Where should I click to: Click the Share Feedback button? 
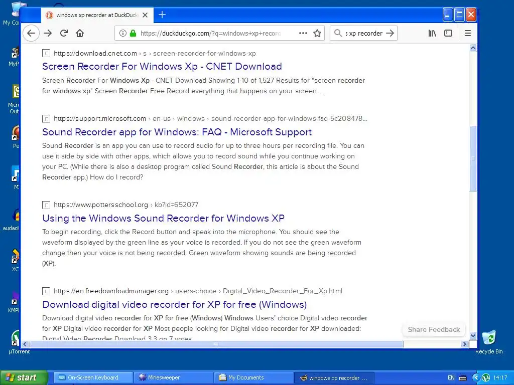[434, 330]
